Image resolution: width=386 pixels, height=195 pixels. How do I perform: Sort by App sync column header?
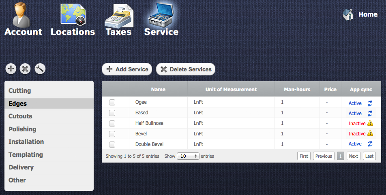click(x=361, y=89)
